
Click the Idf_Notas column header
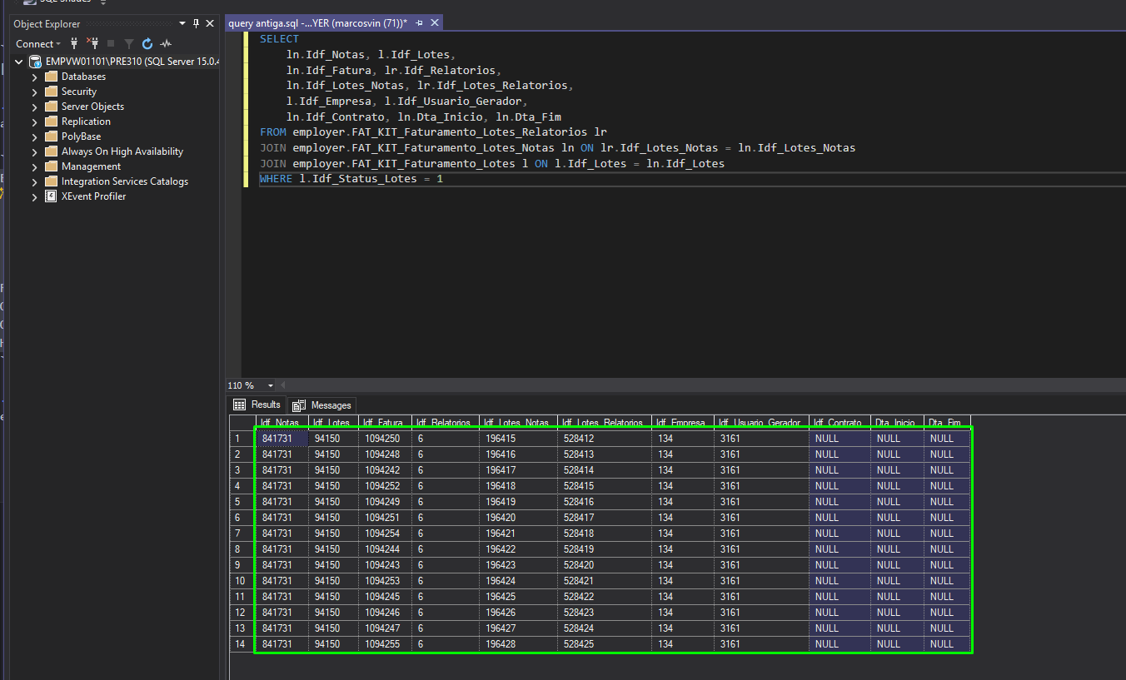coord(281,423)
